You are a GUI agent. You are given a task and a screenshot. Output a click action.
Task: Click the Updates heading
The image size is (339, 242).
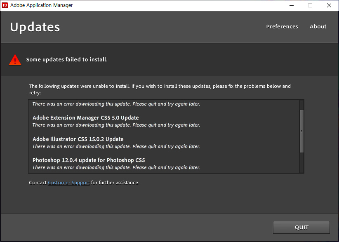35,28
